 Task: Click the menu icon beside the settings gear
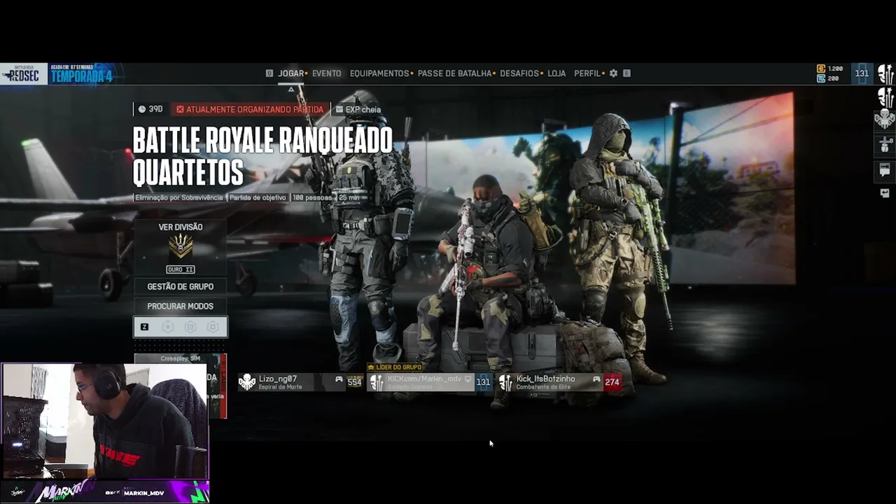(x=626, y=73)
